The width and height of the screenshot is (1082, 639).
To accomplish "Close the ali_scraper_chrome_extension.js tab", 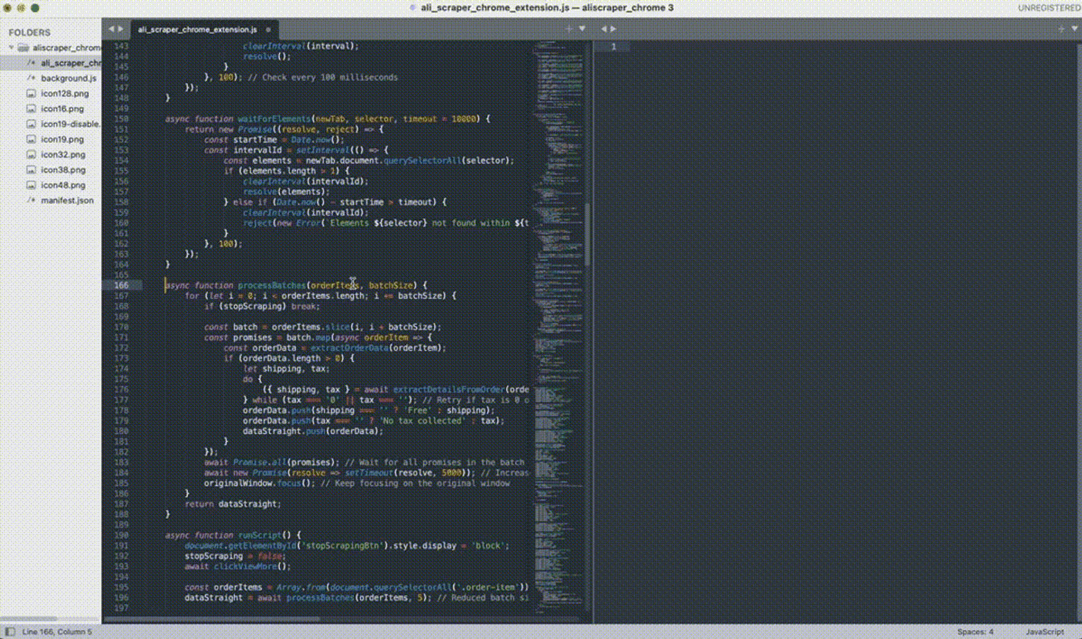I will tap(268, 30).
